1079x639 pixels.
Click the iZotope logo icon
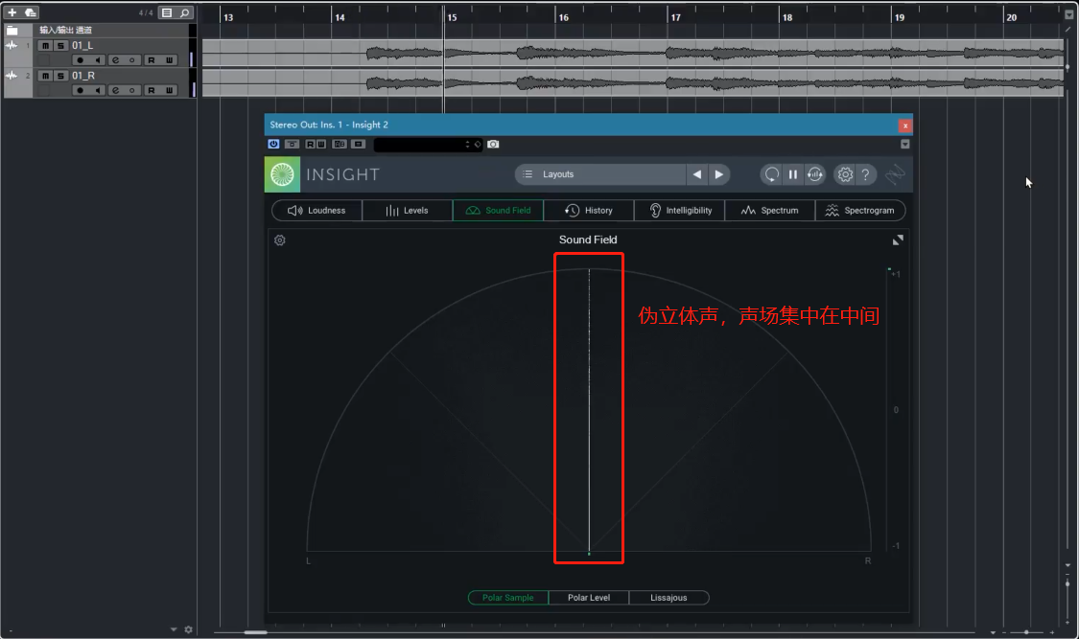click(895, 174)
